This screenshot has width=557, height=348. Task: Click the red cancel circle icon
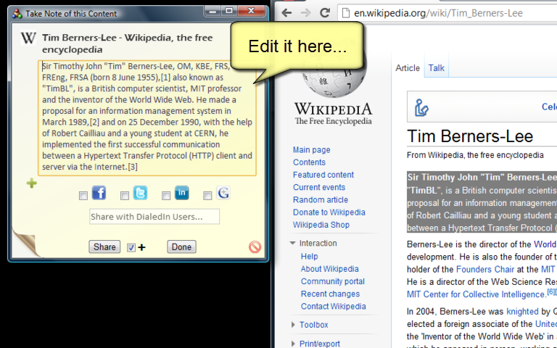pyautogui.click(x=255, y=246)
